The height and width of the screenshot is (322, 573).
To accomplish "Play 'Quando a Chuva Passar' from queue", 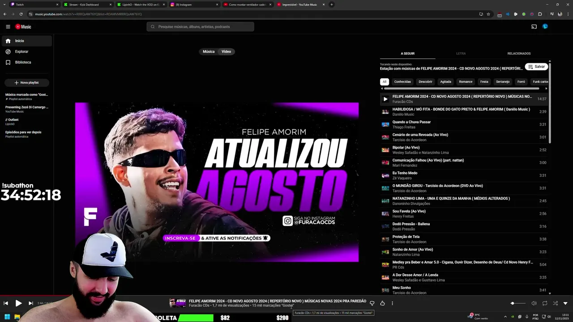I will point(464,124).
